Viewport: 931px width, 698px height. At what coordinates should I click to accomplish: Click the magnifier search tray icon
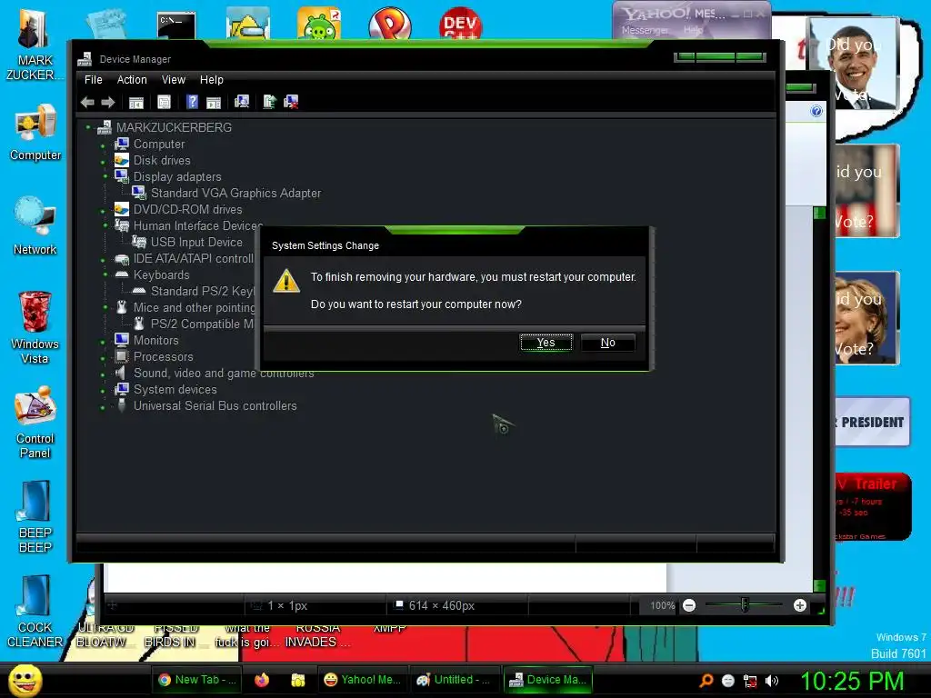coord(706,681)
